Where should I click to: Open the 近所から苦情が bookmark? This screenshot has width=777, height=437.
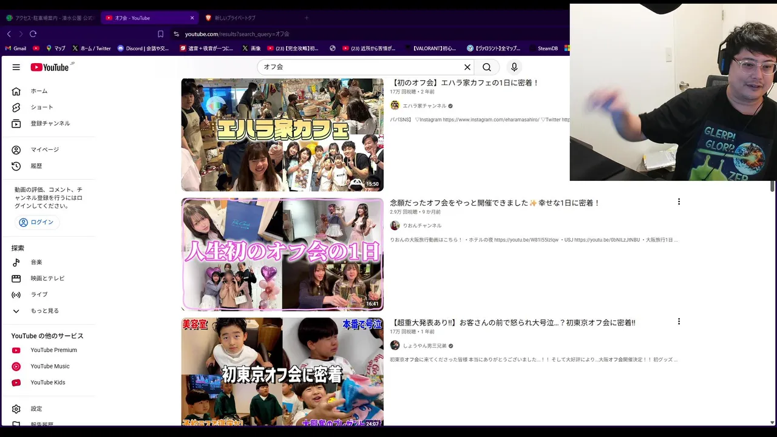point(369,49)
